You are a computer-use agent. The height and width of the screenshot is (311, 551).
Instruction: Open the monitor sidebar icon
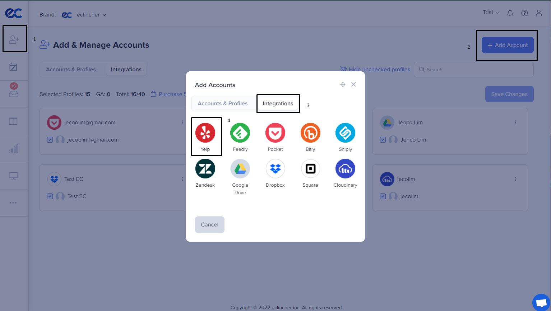pos(13,176)
